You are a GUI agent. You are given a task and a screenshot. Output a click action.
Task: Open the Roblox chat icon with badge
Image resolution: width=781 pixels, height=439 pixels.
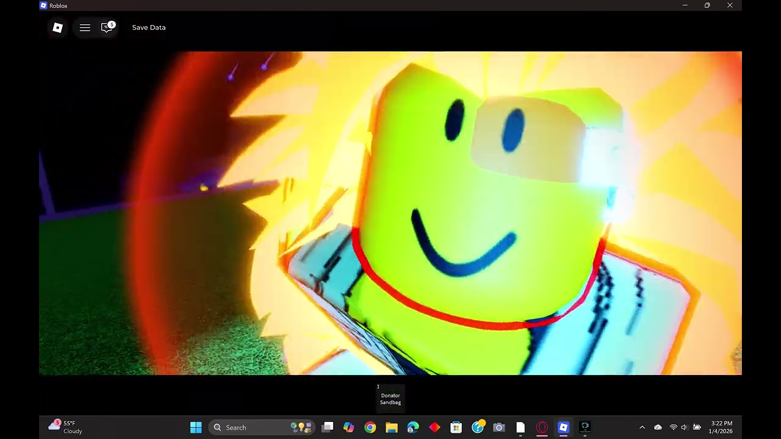[107, 27]
